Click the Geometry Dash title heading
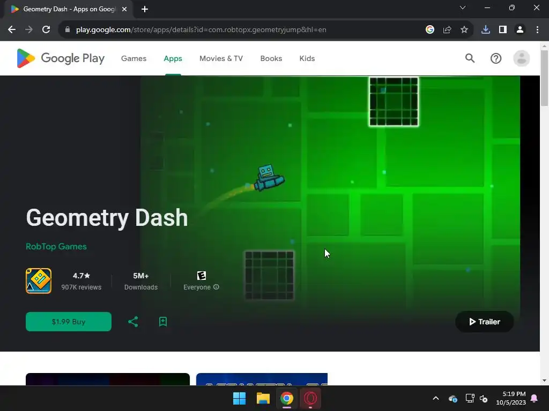 (x=107, y=218)
